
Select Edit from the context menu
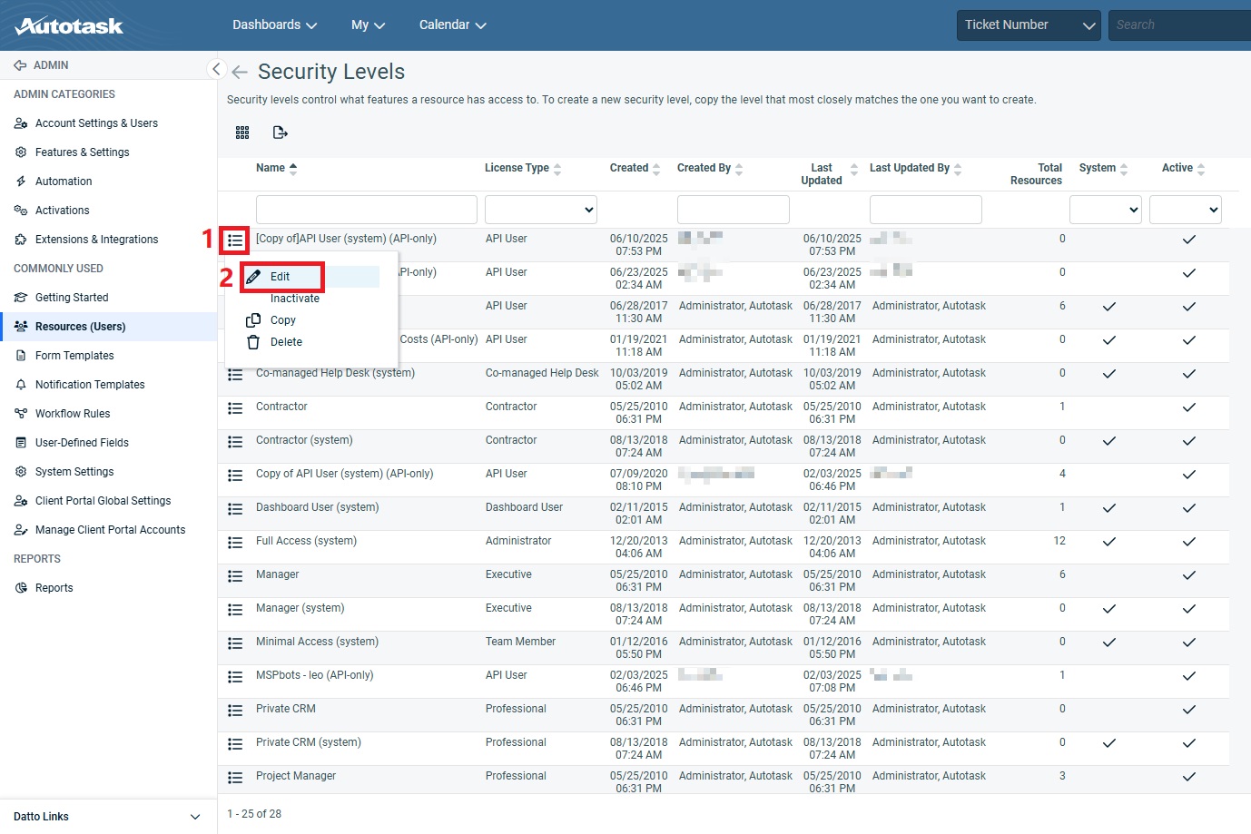[x=281, y=277]
